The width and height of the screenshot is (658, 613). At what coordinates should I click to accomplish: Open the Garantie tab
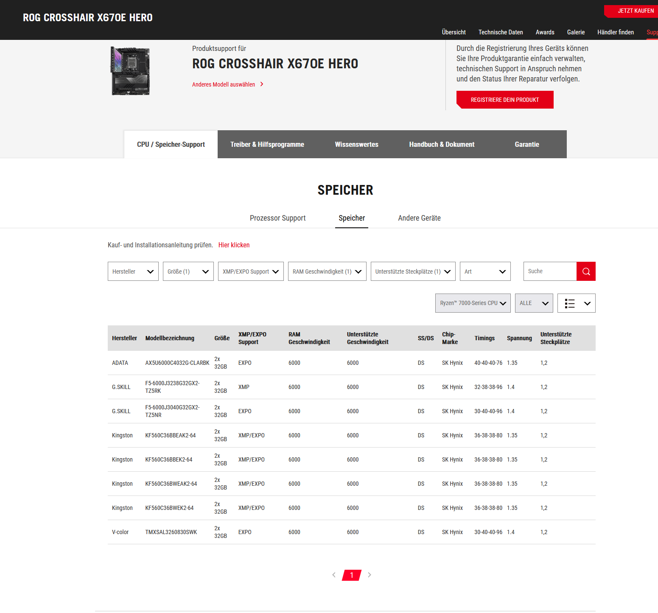(527, 144)
